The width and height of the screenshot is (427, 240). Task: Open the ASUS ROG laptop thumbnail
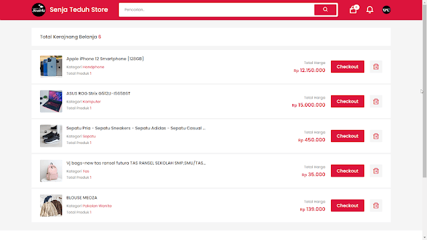pos(51,101)
